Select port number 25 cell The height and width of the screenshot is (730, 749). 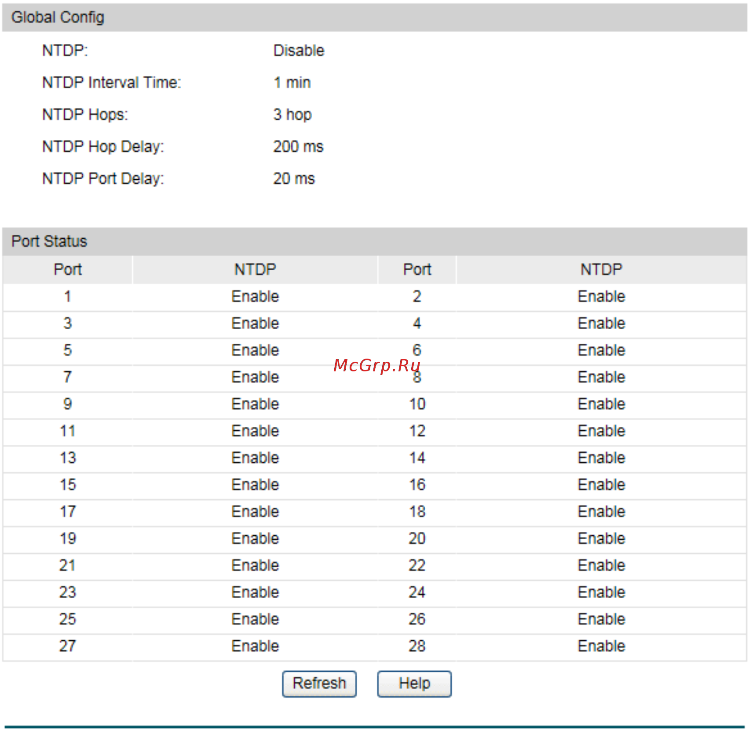click(68, 619)
